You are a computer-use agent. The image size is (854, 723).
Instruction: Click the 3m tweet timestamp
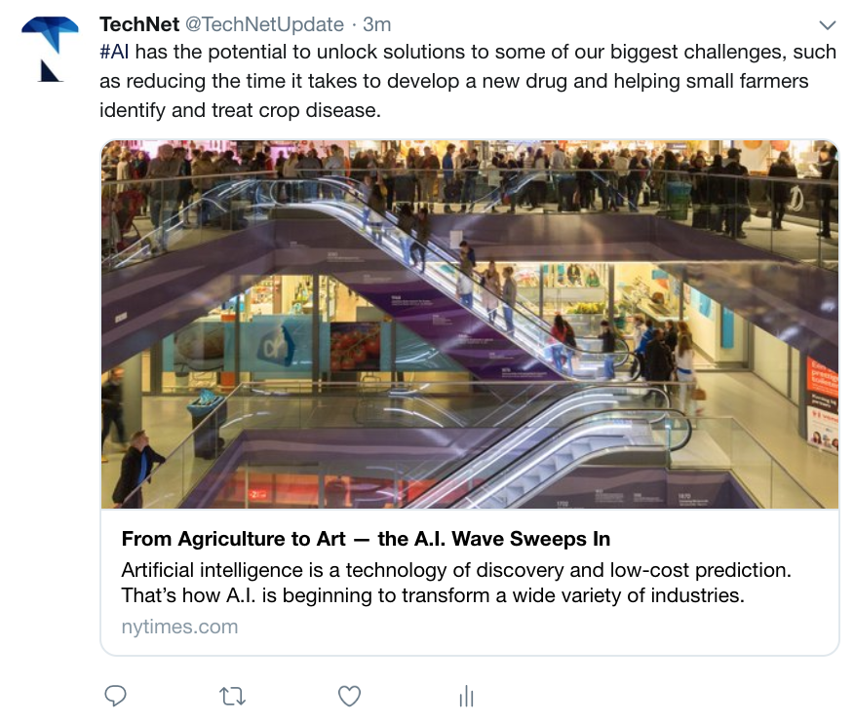tap(377, 24)
